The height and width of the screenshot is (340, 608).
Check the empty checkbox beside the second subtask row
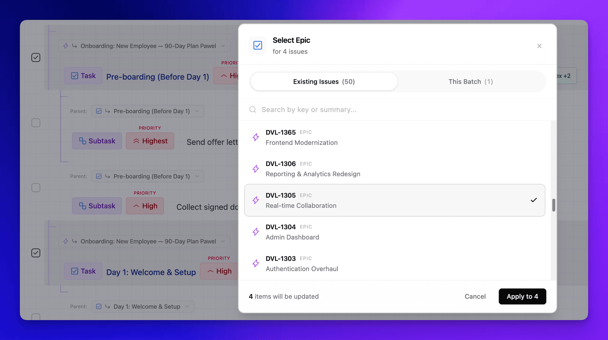pyautogui.click(x=36, y=187)
